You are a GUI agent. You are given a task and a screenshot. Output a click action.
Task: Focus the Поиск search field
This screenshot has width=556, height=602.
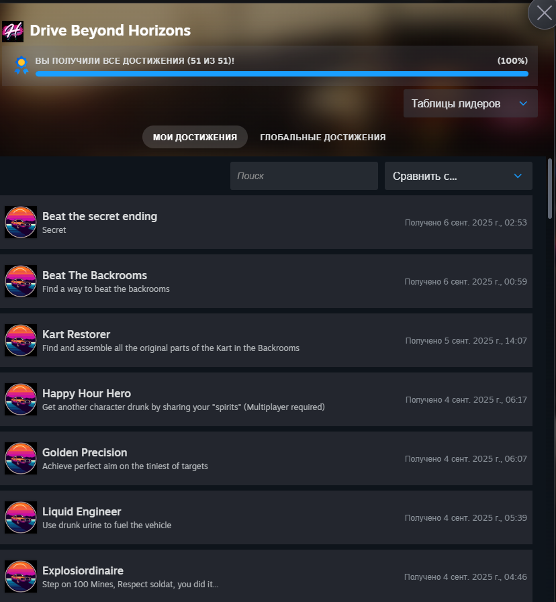(304, 176)
